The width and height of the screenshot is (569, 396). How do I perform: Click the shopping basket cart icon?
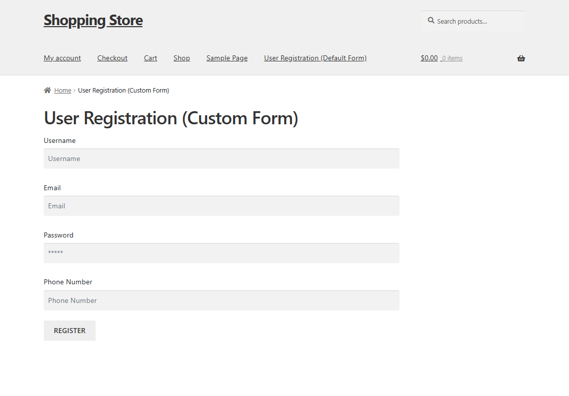(x=521, y=58)
